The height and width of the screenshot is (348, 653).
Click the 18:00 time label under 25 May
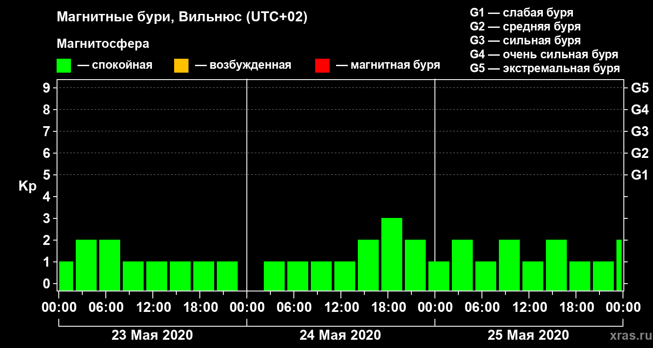577,308
